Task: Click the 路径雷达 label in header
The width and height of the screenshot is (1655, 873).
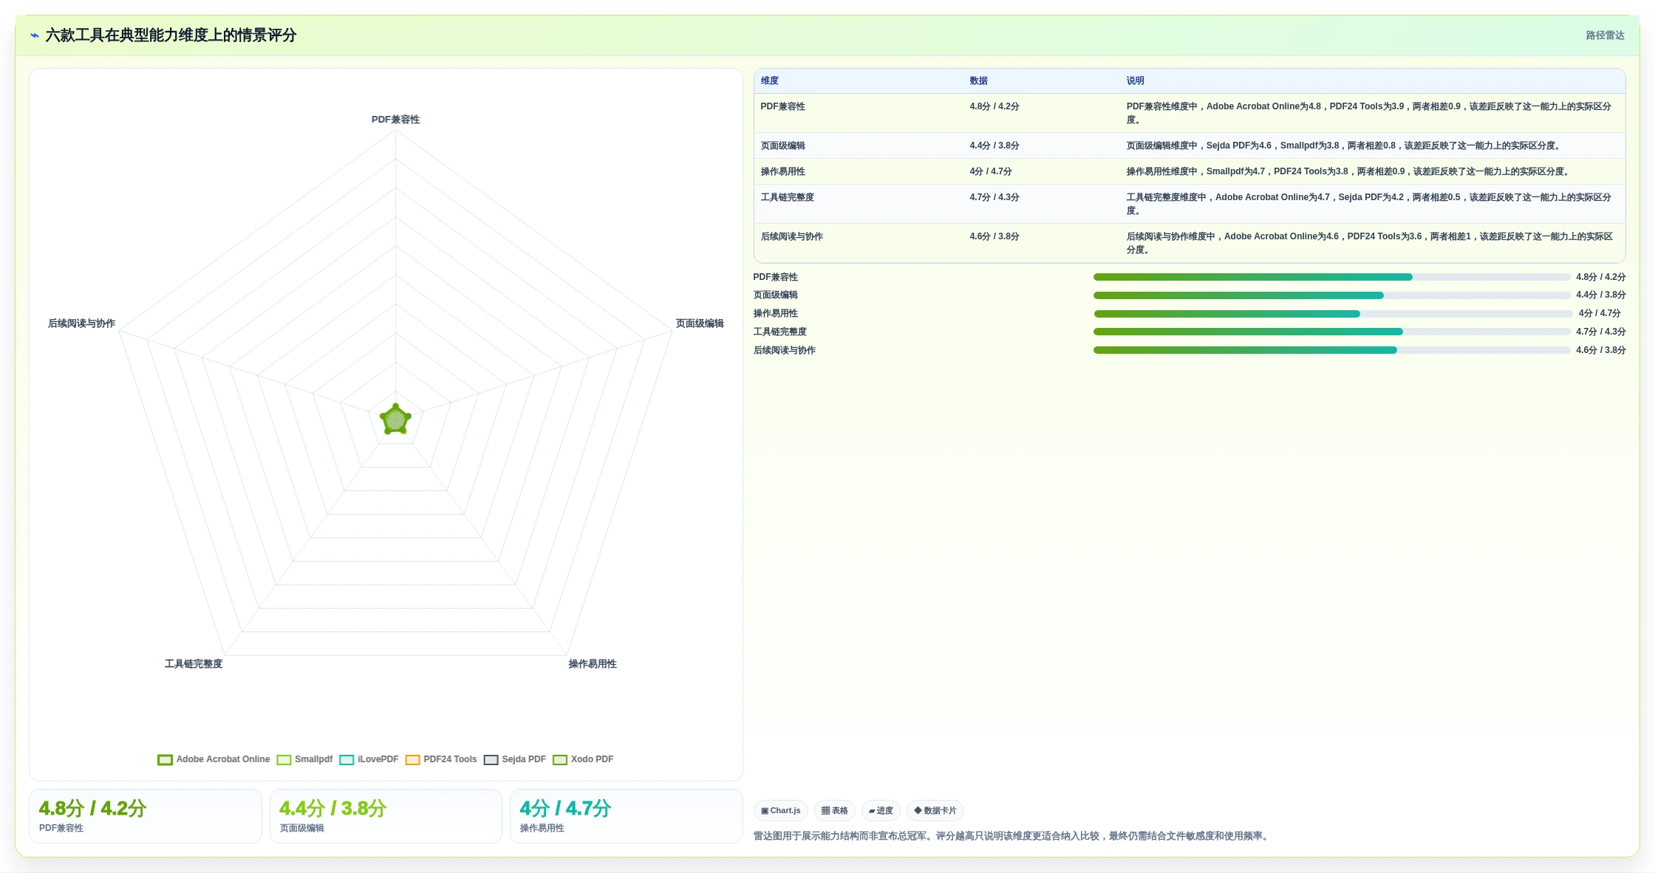Action: (x=1605, y=35)
